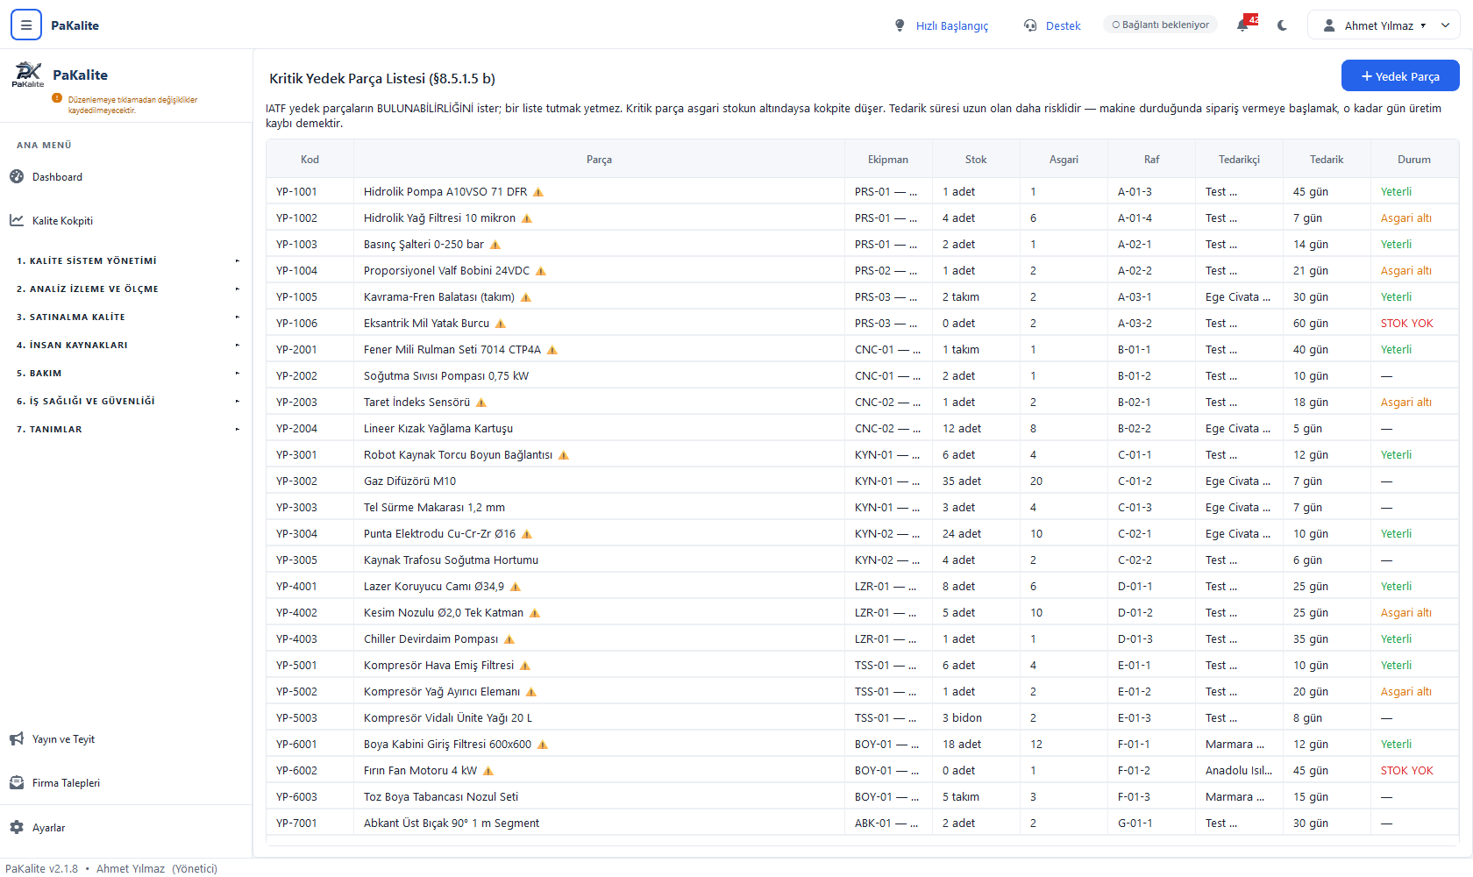Click warning triangle next to Hidrolik Pompa A10VSO
The image size is (1473, 877).
[x=538, y=192]
